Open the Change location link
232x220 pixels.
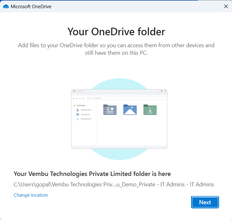click(31, 195)
